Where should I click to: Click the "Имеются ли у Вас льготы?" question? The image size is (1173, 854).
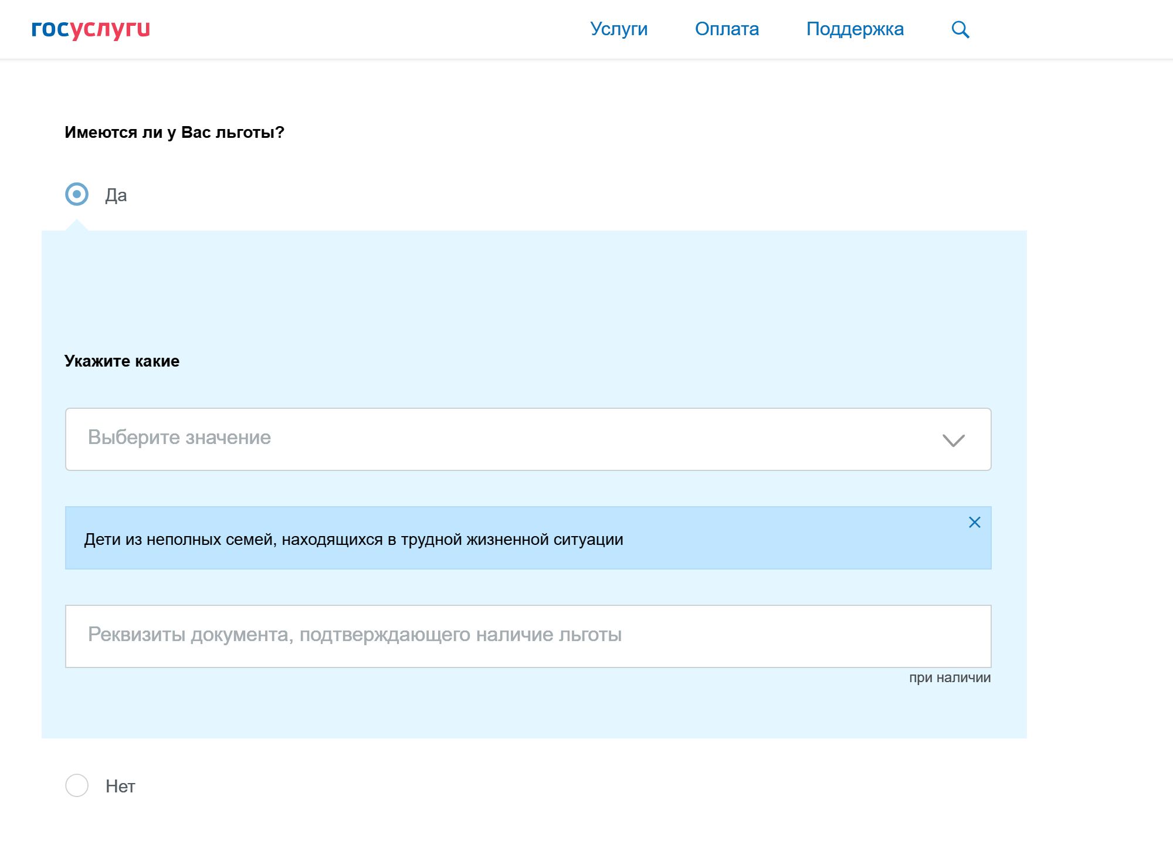tap(174, 133)
